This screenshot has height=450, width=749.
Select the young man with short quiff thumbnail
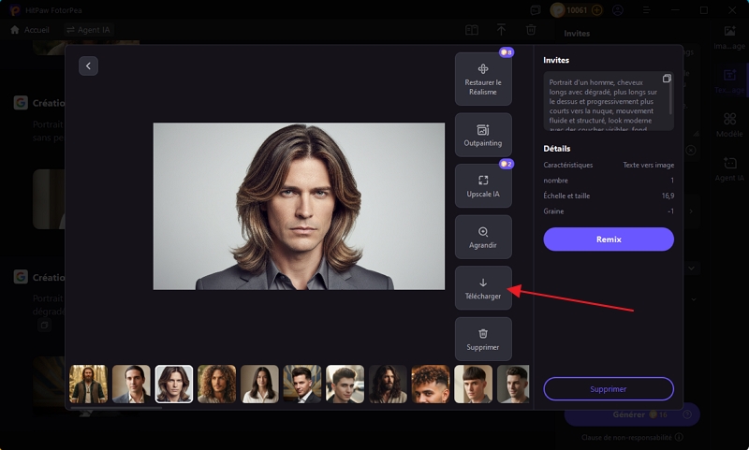pyautogui.click(x=345, y=385)
